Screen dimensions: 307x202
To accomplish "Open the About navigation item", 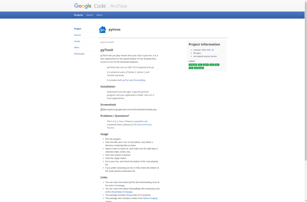I will point(99,15).
